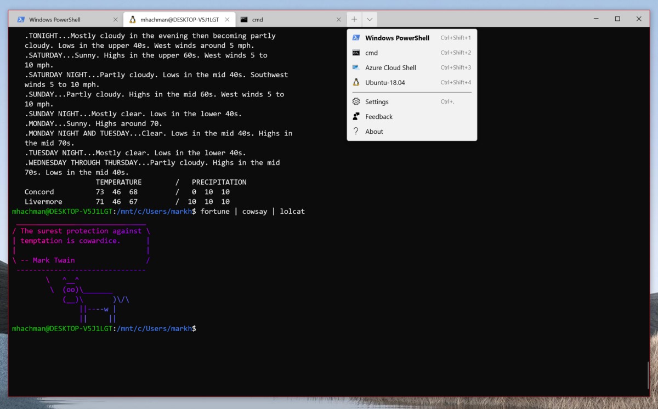Open a new tab with the plus button
The width and height of the screenshot is (658, 409).
pyautogui.click(x=354, y=19)
